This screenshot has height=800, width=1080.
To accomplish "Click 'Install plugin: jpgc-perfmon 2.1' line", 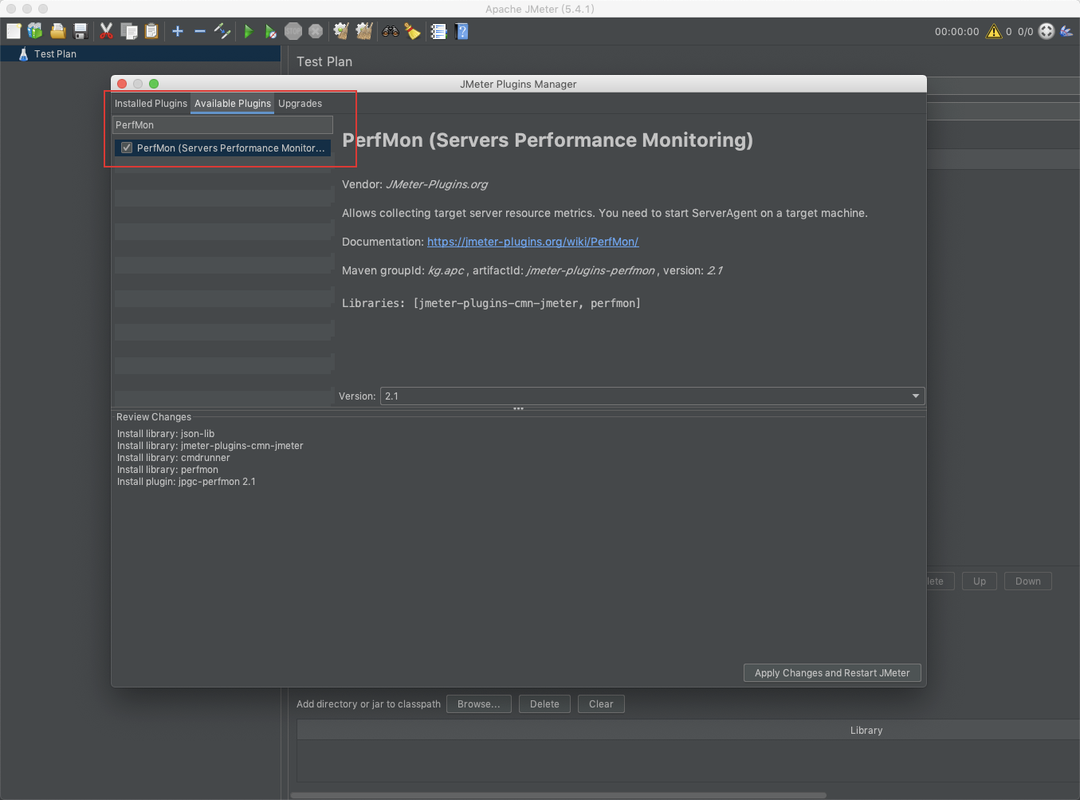I will pyautogui.click(x=187, y=482).
